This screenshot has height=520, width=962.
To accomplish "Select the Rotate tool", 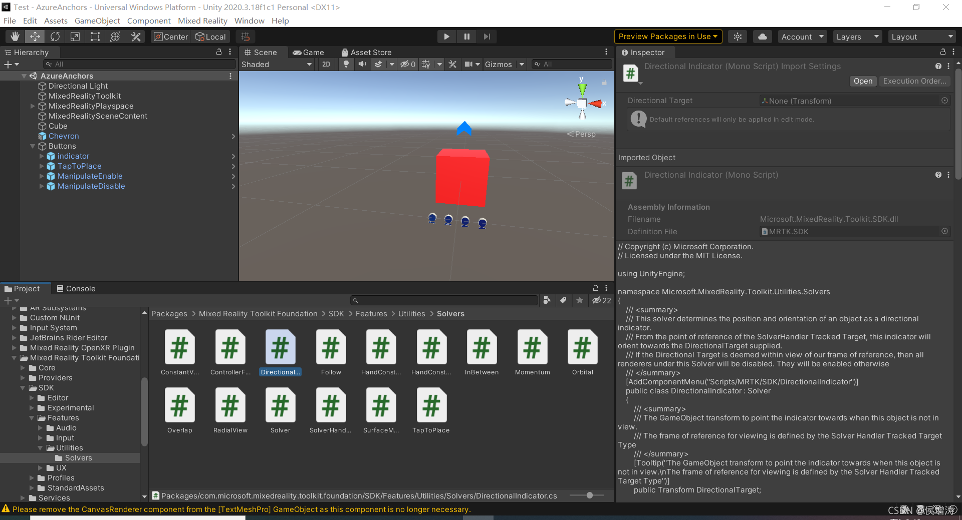I will tap(55, 37).
